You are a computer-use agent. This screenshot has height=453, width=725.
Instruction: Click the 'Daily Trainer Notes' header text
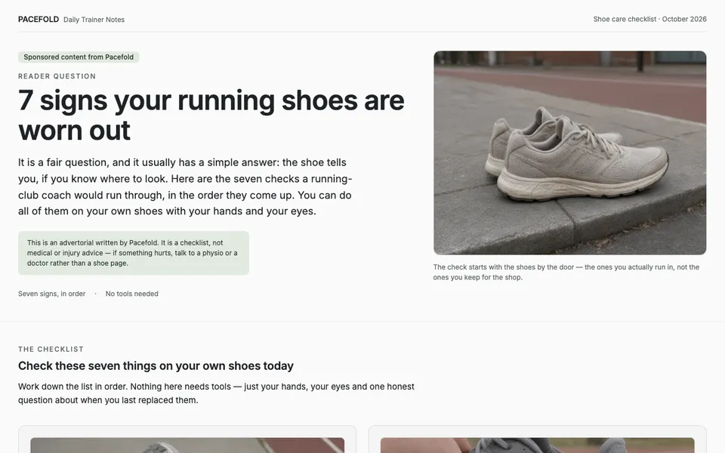point(94,20)
